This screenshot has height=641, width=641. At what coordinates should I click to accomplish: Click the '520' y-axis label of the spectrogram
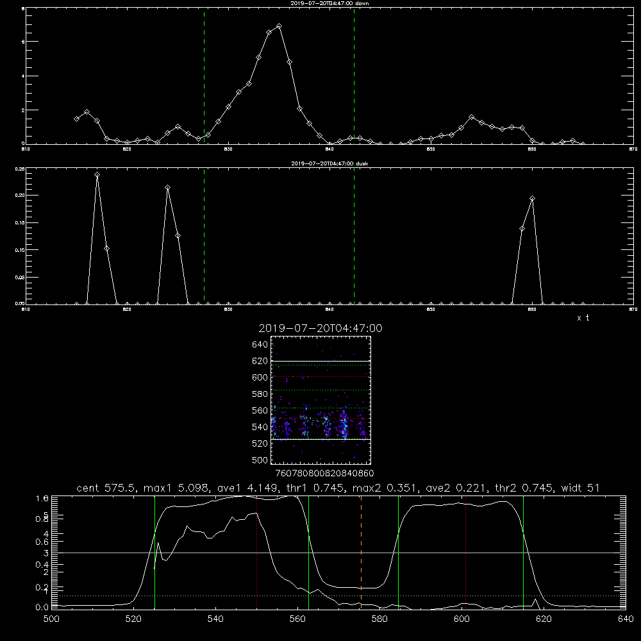point(260,444)
